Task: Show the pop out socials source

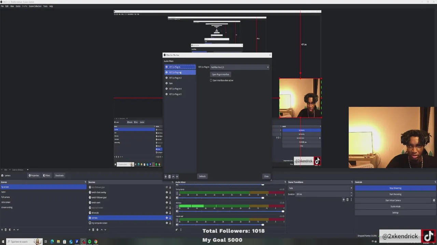Action: coord(167,208)
